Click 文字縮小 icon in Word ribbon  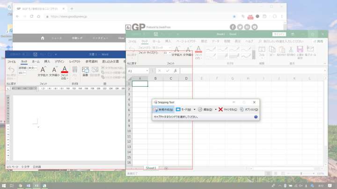54,70
